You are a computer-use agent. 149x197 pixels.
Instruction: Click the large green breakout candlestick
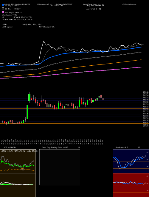click(27, 112)
